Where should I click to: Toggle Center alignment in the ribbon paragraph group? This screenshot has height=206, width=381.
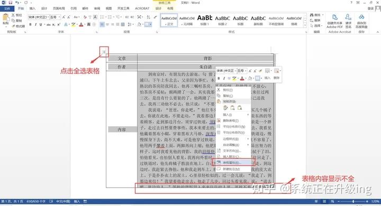coord(107,24)
